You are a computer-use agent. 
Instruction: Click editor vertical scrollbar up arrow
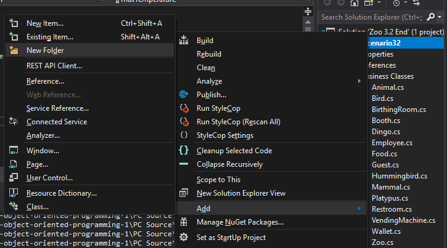point(308,22)
